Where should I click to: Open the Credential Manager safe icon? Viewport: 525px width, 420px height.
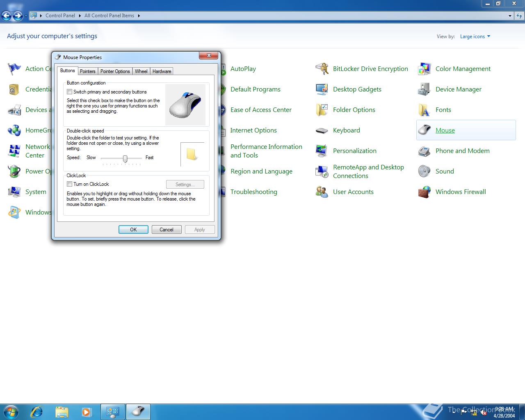click(14, 89)
